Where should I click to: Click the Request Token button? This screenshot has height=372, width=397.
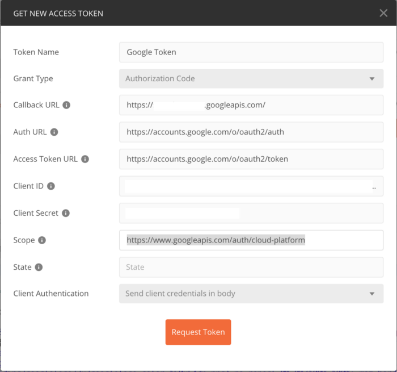pyautogui.click(x=198, y=332)
